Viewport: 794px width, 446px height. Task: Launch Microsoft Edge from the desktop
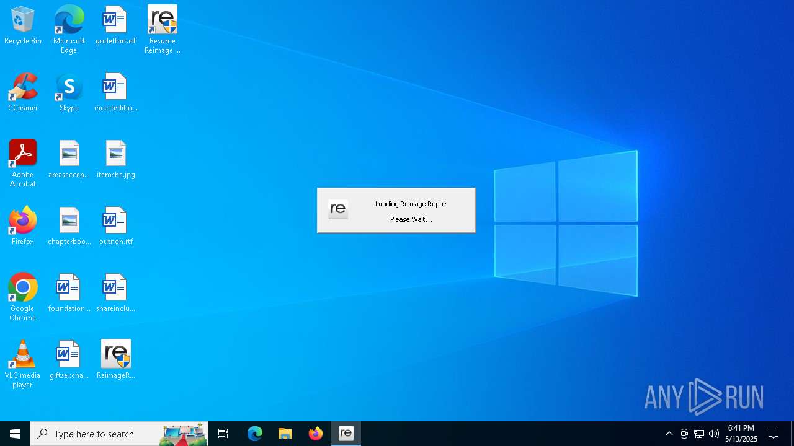pyautogui.click(x=69, y=30)
